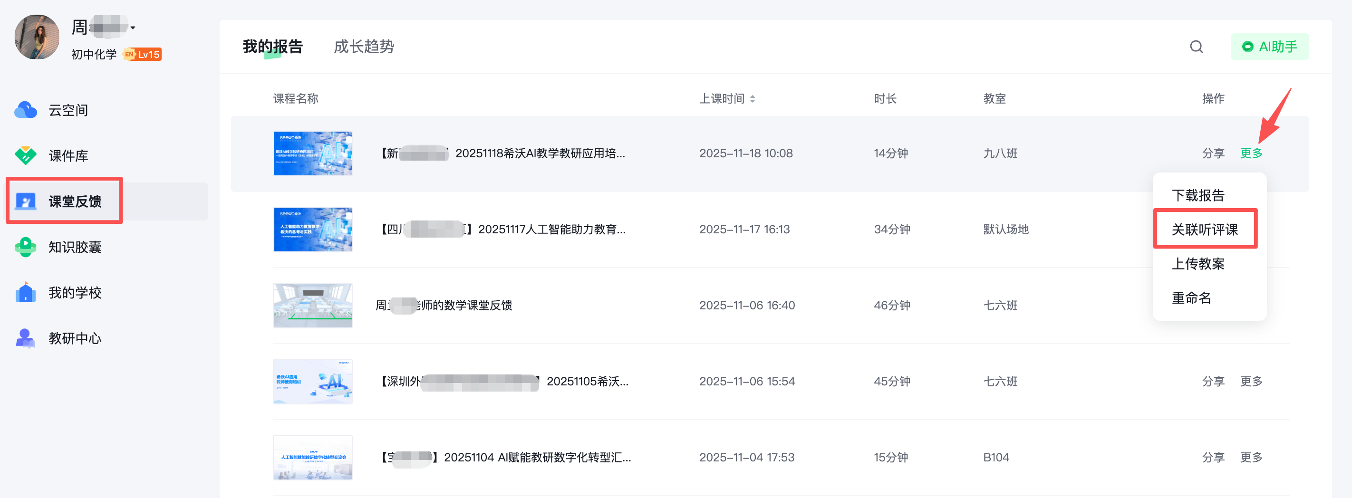The height and width of the screenshot is (498, 1352).
Task: Open the 教研中心 sidebar icon
Action: pos(26,338)
